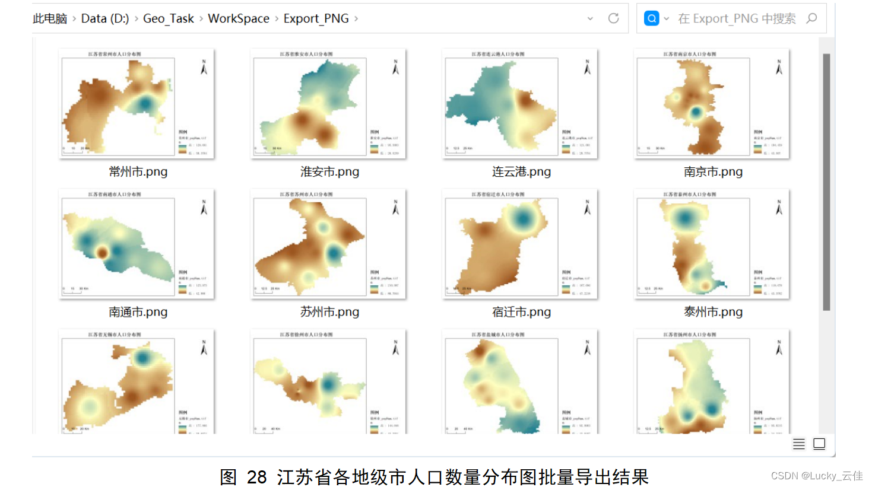This screenshot has height=487, width=872.
Task: Navigate to 此电脑 via the breadcrumb
Action: pos(51,18)
